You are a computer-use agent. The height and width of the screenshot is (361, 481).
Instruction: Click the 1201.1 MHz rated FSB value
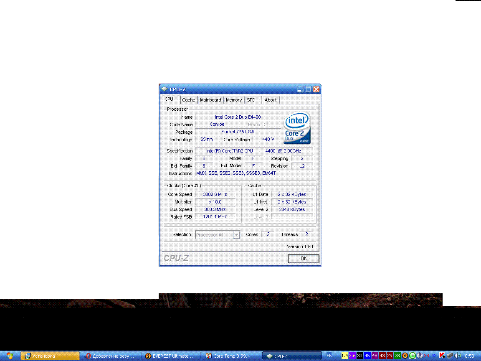pyautogui.click(x=215, y=217)
